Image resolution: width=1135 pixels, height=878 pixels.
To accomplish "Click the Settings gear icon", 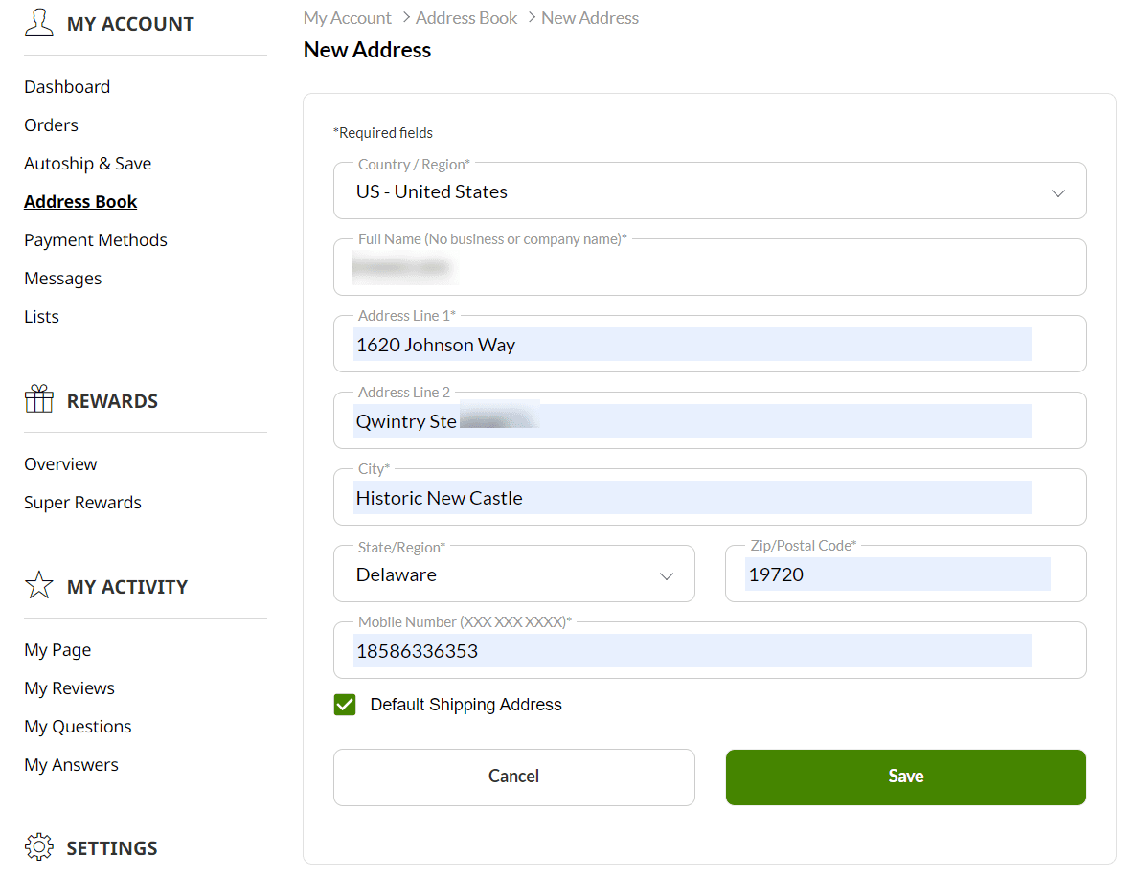I will 39,847.
